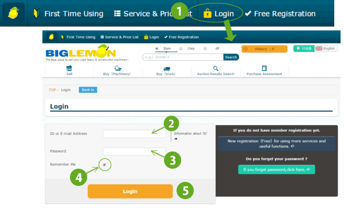Viewport: 344px width, 210px height.
Task: Open Purchase Assessment icon
Action: (264, 68)
